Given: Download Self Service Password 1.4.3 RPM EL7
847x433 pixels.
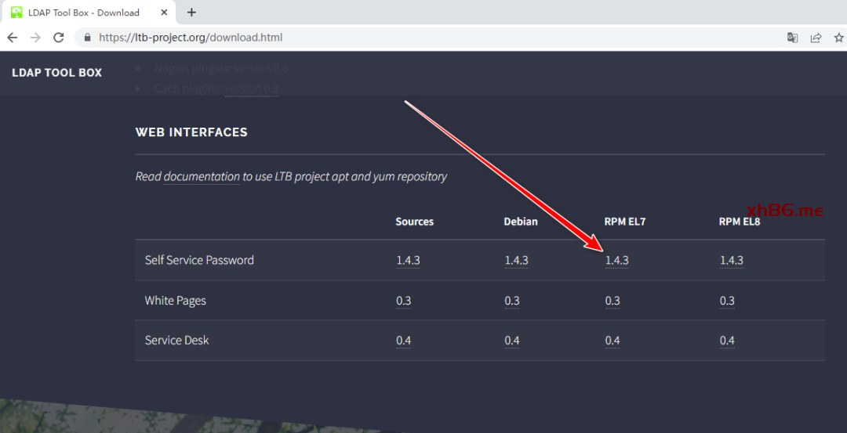Looking at the screenshot, I should point(617,261).
